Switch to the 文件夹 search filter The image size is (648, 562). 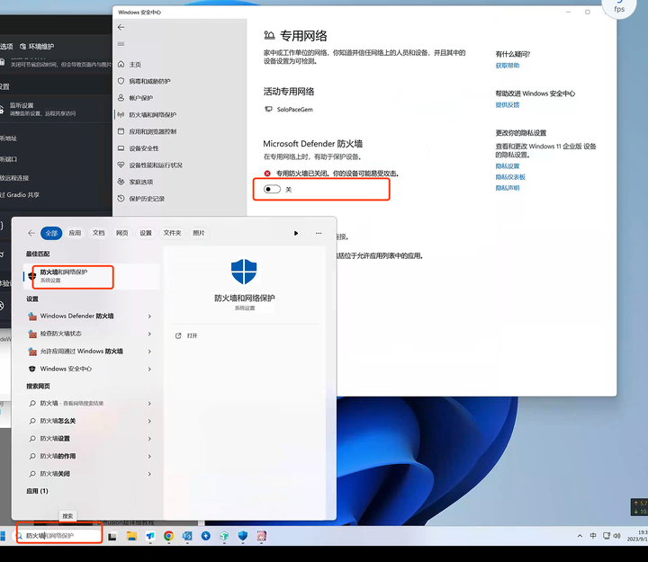172,233
